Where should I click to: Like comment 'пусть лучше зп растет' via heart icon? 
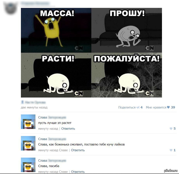coord(171,128)
